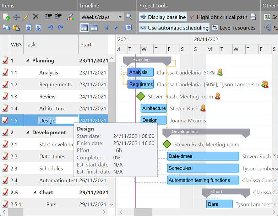Toggle Use automatic scheduling

(x=174, y=28)
